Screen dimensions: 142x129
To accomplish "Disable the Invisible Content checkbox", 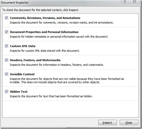I will (x=6, y=74).
